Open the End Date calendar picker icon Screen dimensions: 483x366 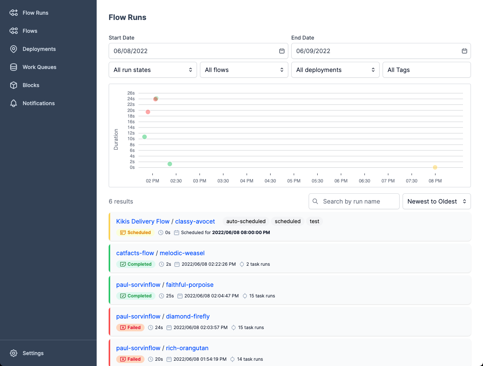[464, 51]
